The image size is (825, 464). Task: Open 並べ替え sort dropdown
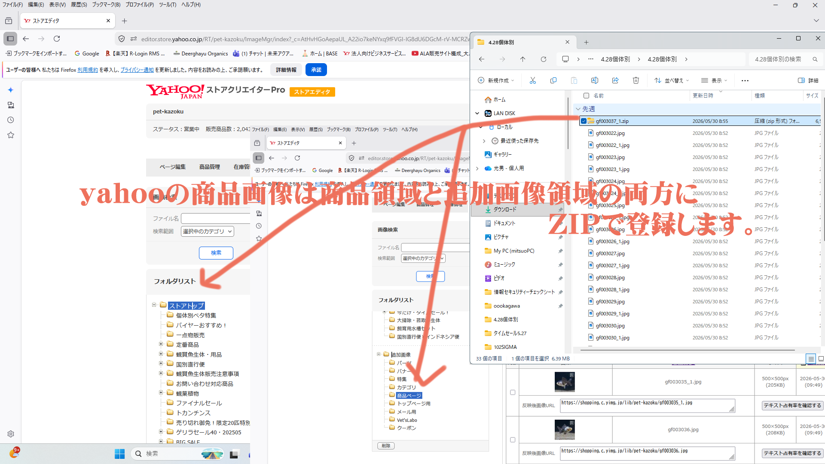pos(671,80)
